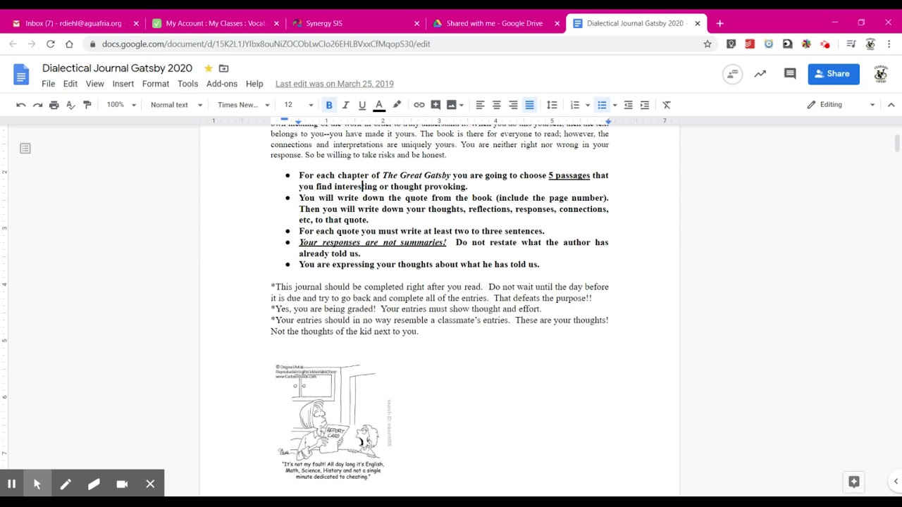Open the Format menu
902x507 pixels.
coord(156,84)
